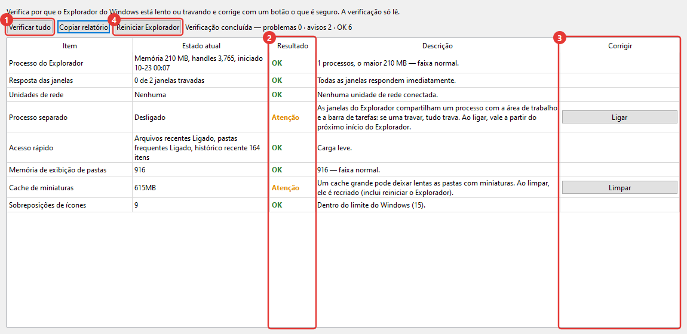Image resolution: width=687 pixels, height=334 pixels.
Task: Click the '0 de 2 janelas travadas' cell
Action: click(x=201, y=81)
